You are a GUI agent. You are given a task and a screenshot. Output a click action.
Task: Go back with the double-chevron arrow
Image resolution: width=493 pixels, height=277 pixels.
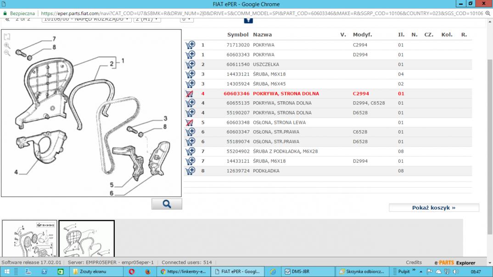[7, 19]
